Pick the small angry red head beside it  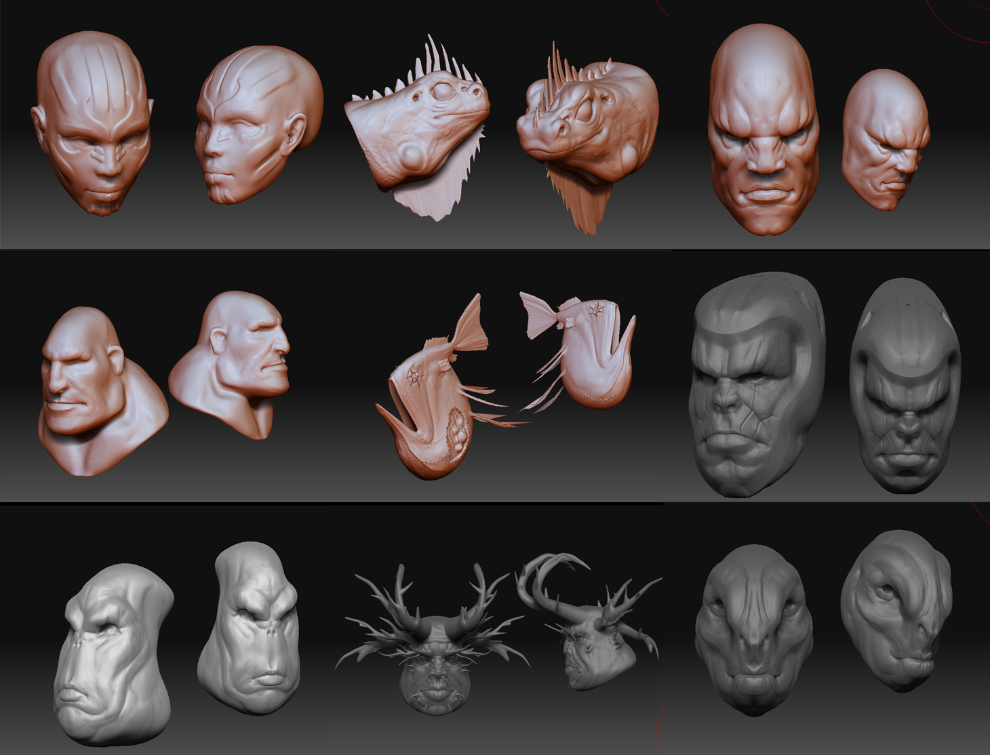[886, 140]
